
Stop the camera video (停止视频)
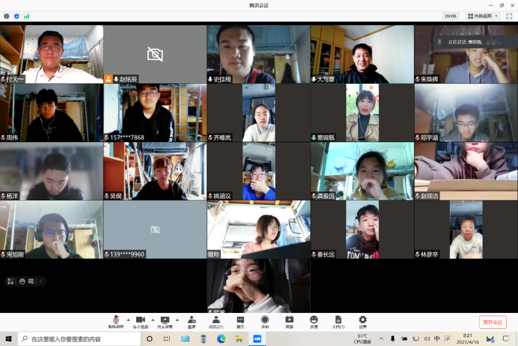tap(141, 322)
